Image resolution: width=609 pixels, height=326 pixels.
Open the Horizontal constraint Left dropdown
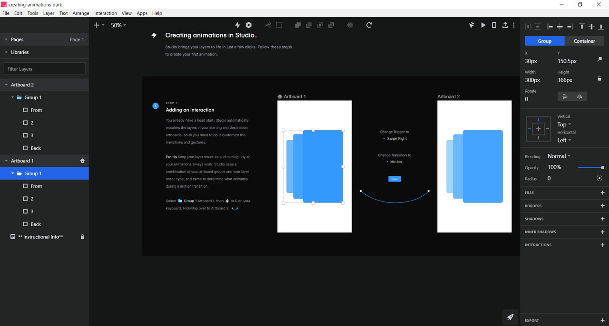[x=564, y=140]
